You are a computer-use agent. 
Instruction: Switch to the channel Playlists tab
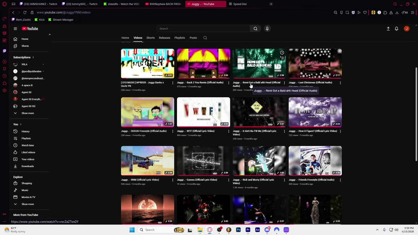[x=180, y=38]
